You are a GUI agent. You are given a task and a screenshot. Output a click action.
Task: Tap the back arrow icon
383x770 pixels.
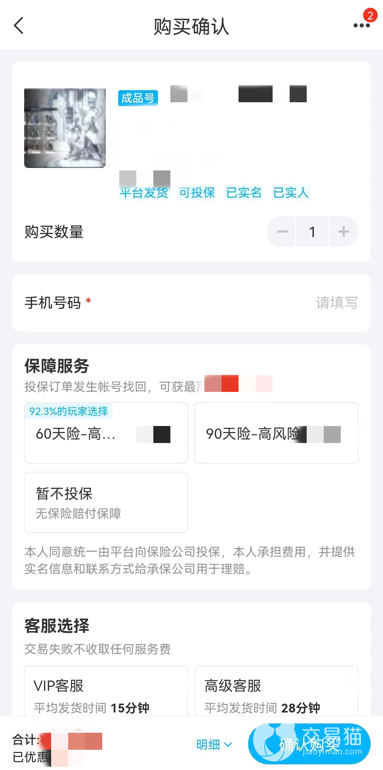[18, 26]
